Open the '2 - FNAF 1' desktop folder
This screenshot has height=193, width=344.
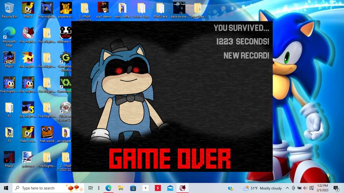(x=65, y=161)
